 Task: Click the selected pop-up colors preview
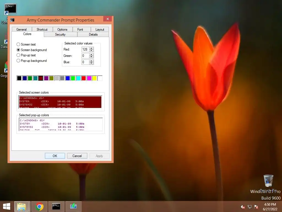click(x=61, y=124)
